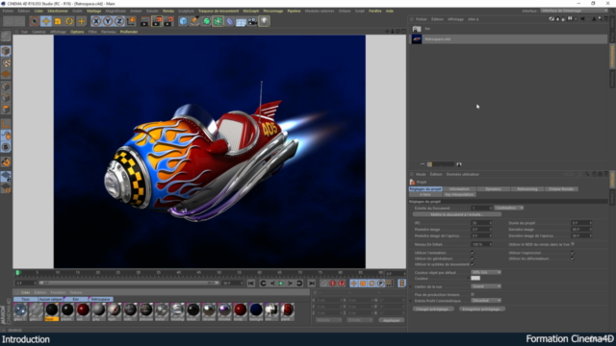Image resolution: width=616 pixels, height=346 pixels.
Task: Open the document scale units dropdown
Action: [509, 208]
